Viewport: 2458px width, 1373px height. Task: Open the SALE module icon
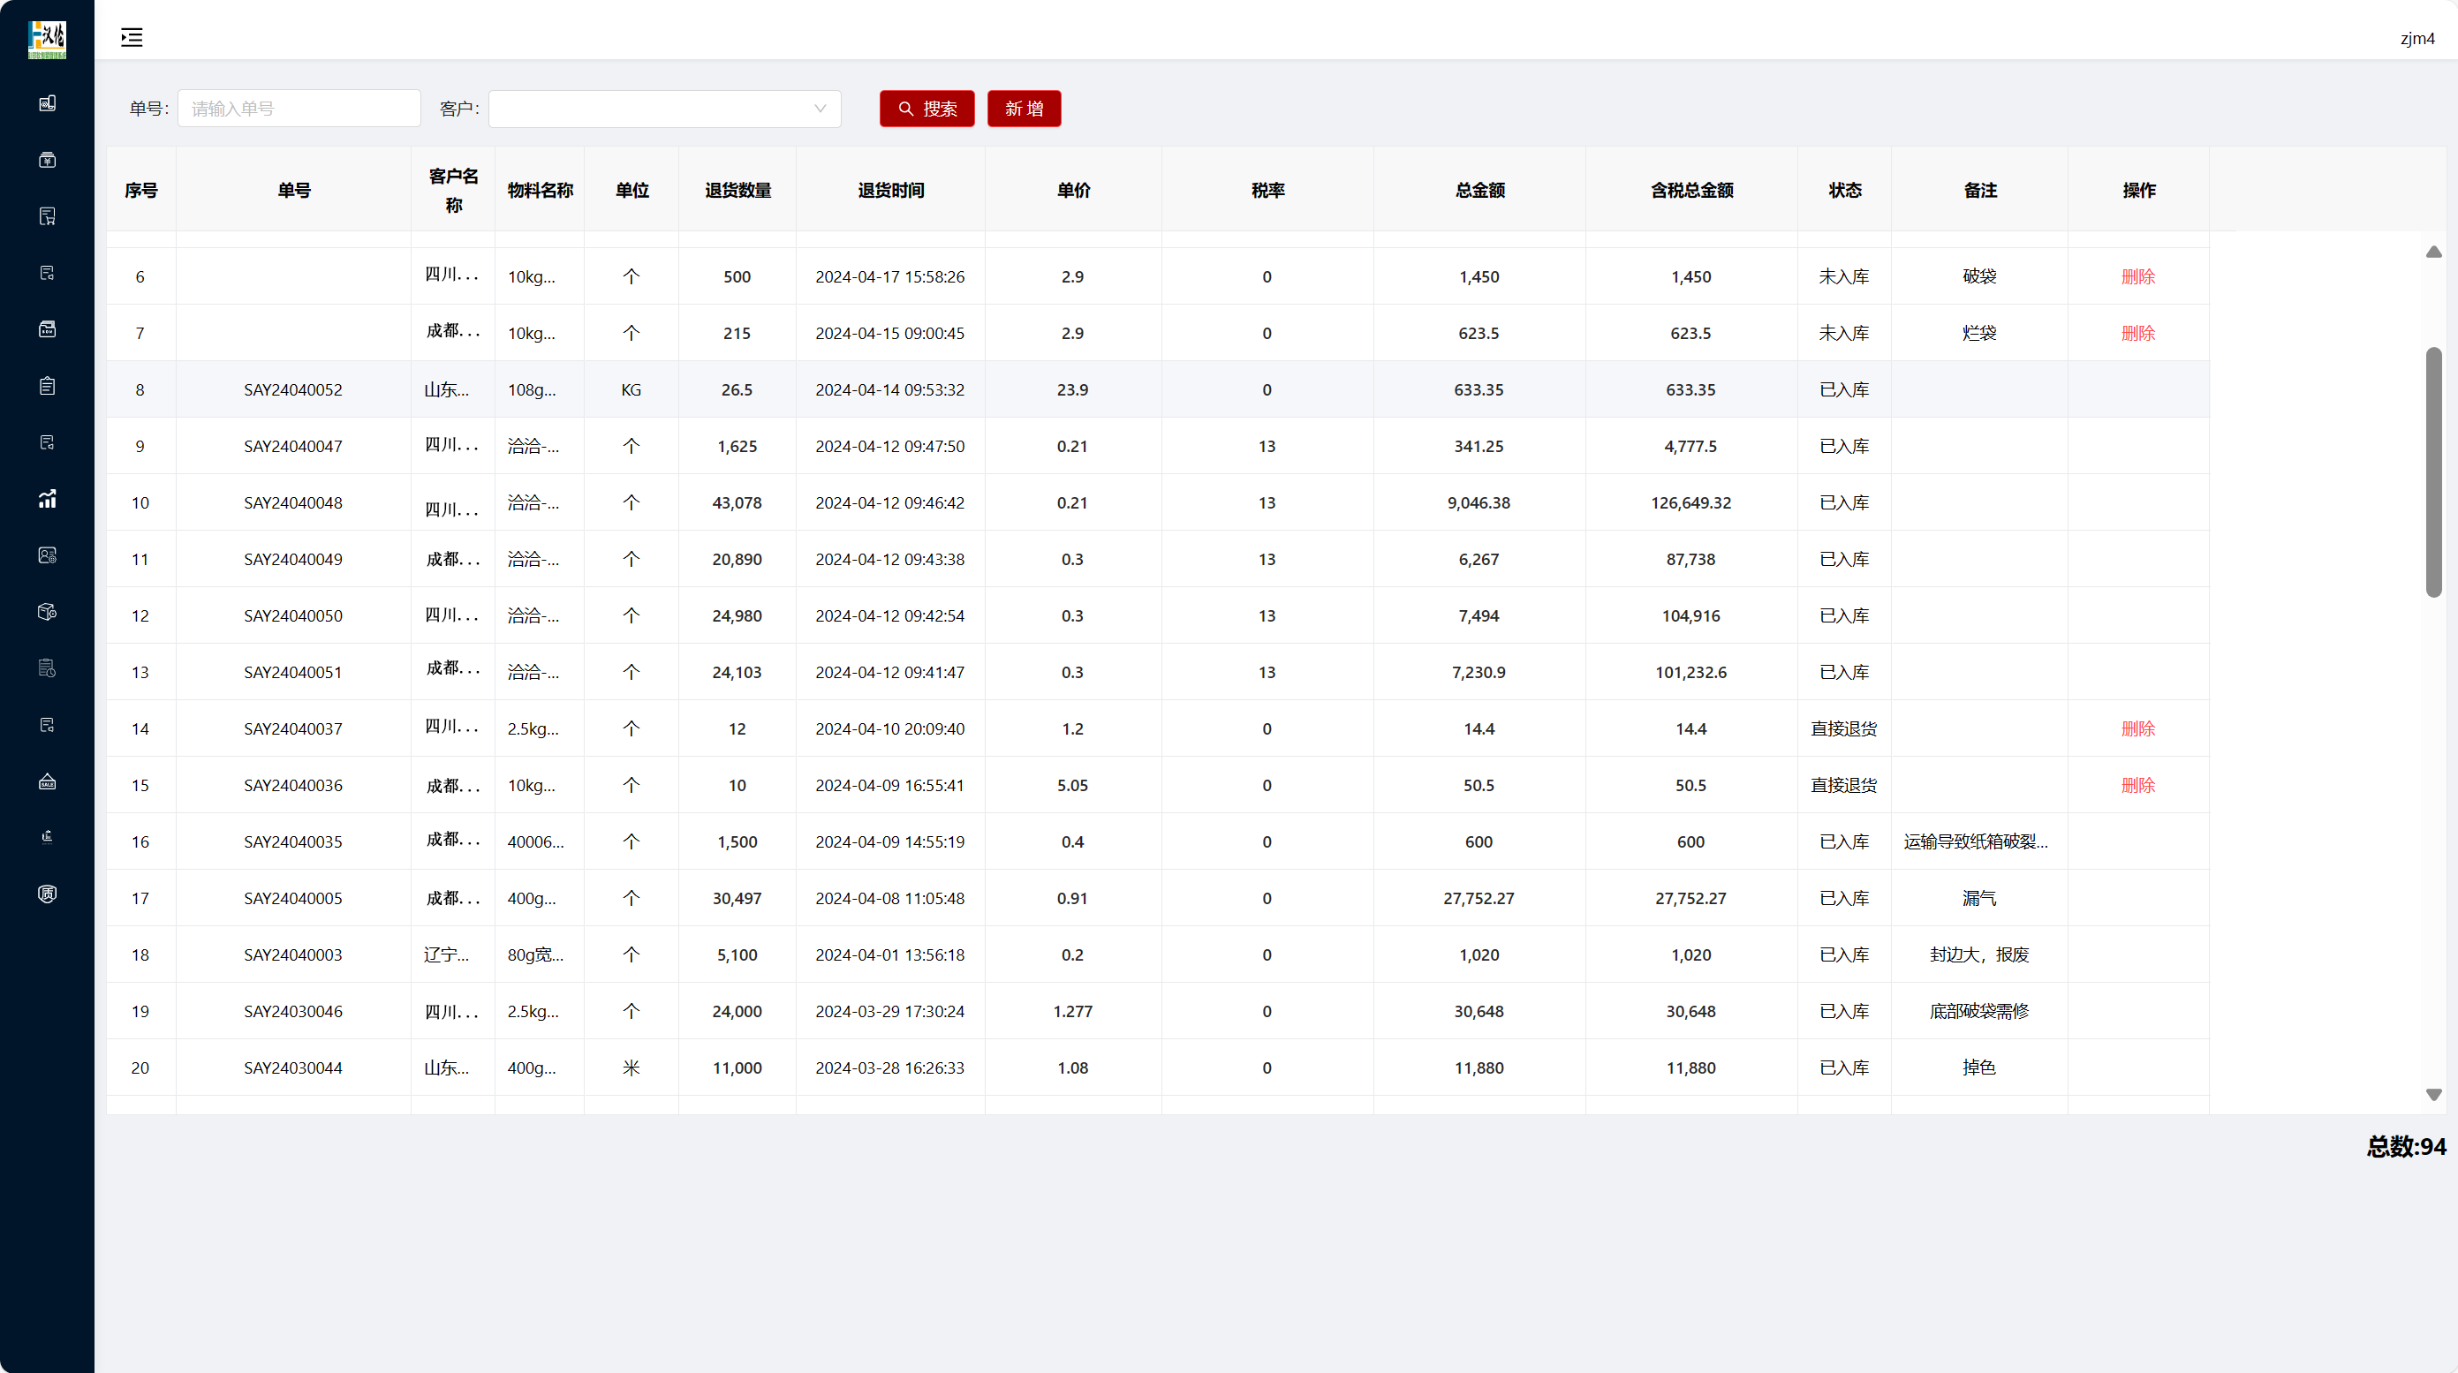(47, 781)
